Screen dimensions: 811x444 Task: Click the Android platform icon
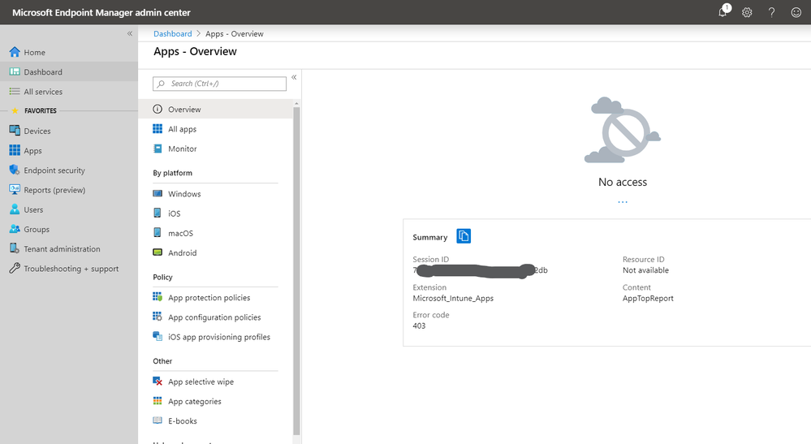pyautogui.click(x=157, y=252)
